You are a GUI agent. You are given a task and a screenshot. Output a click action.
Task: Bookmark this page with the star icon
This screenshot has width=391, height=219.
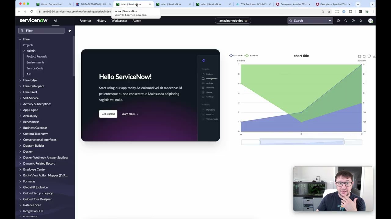pos(329,12)
